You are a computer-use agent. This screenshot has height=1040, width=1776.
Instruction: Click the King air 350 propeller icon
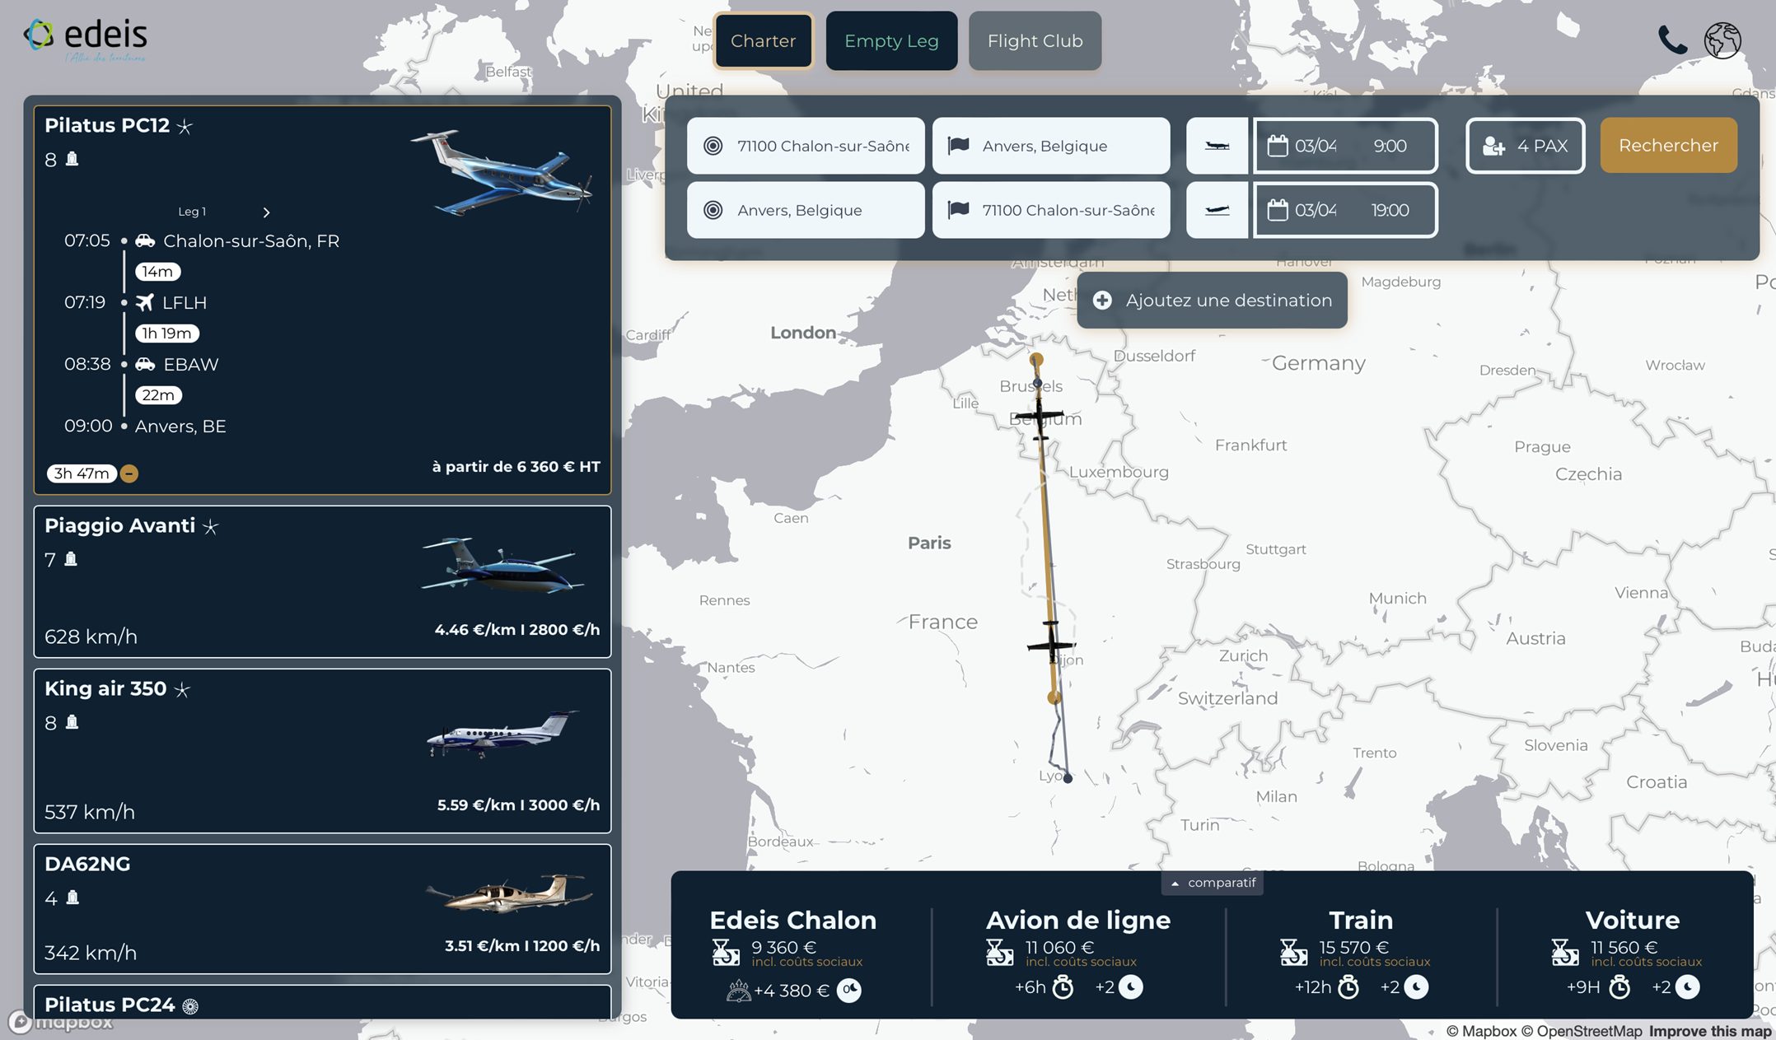pyautogui.click(x=182, y=689)
